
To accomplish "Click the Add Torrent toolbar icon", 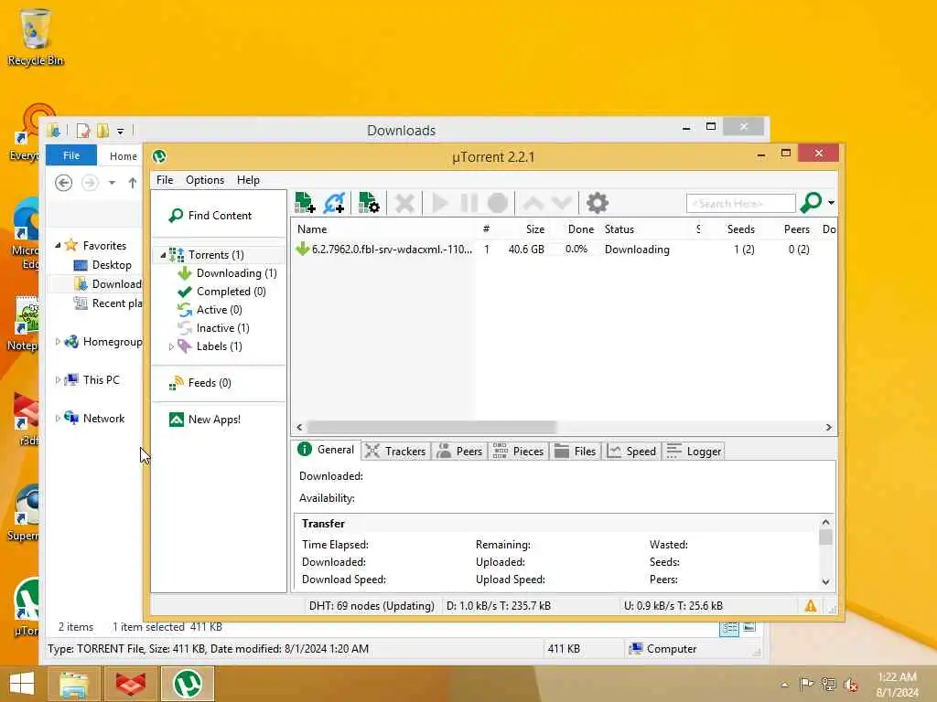I will pos(305,203).
